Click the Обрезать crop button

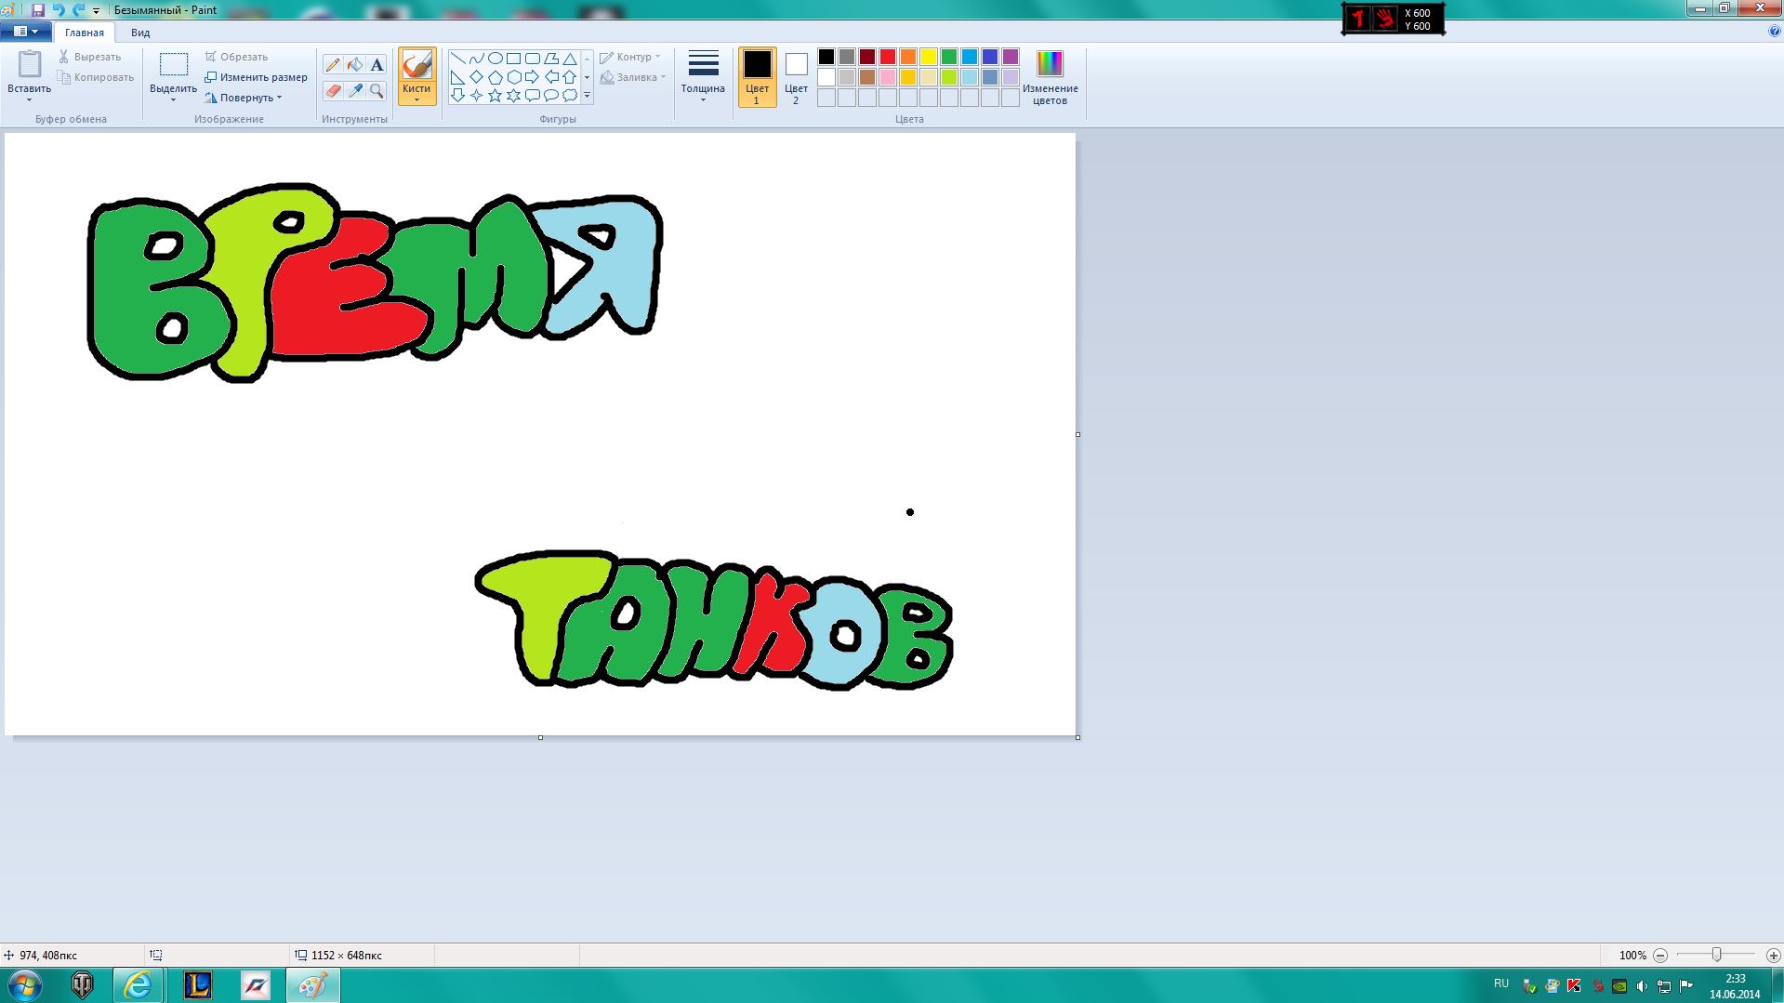pyautogui.click(x=236, y=57)
